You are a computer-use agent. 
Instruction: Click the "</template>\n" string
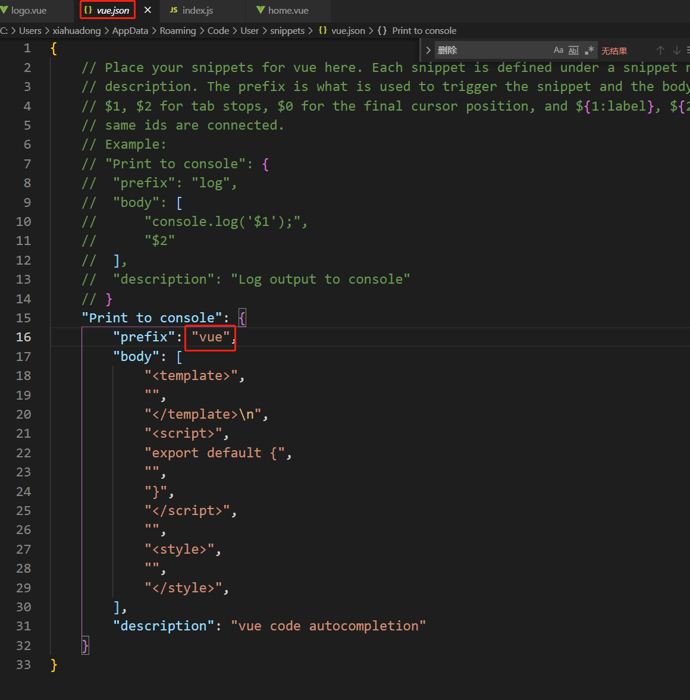[x=203, y=415]
